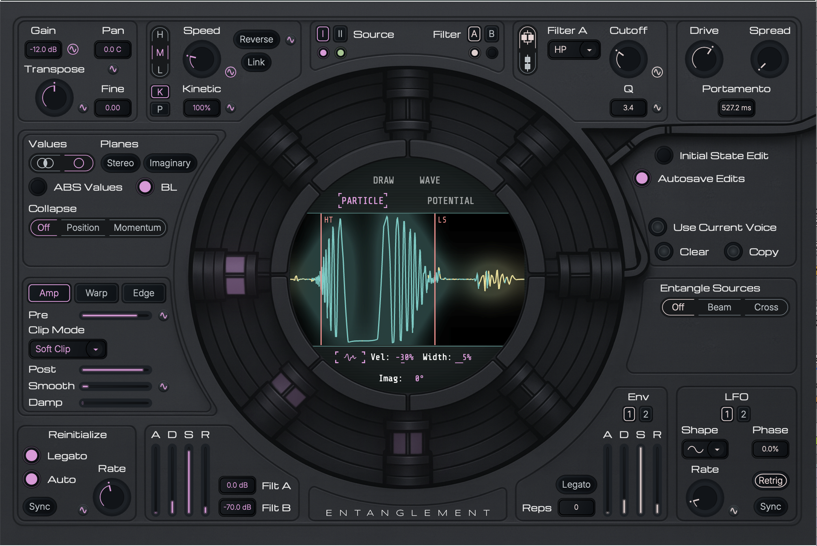This screenshot has height=546, width=817.
Task: Adjust the Post level slider
Action: click(x=115, y=370)
